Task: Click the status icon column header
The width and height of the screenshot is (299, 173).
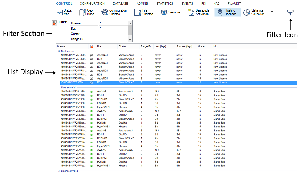Action: coord(92,47)
